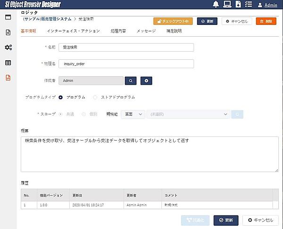Screen dimensions: 283x229
Task: Click the Admin user link
Action: tap(270, 6)
